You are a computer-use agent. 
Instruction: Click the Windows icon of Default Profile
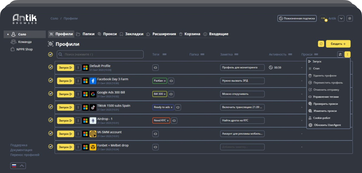85,68
